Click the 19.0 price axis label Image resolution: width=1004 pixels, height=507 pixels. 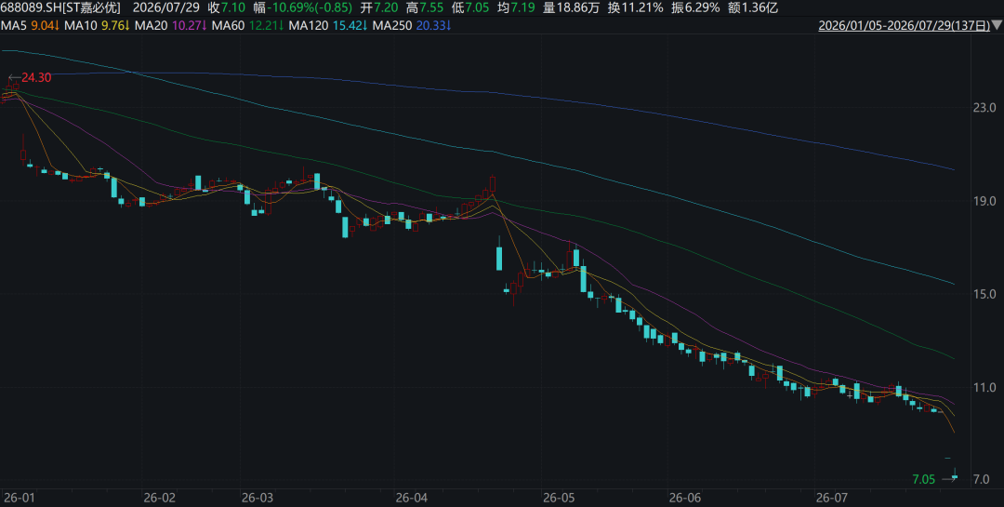coord(984,201)
